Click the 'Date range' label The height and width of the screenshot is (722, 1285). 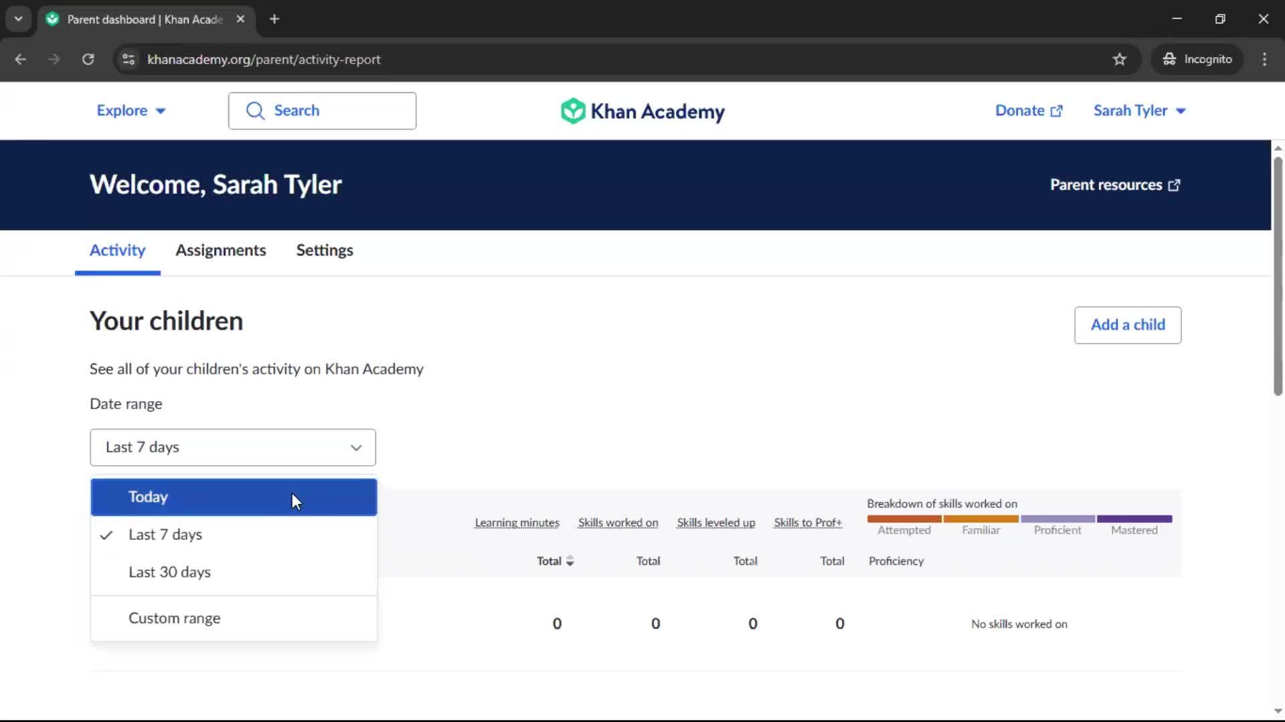coord(126,404)
